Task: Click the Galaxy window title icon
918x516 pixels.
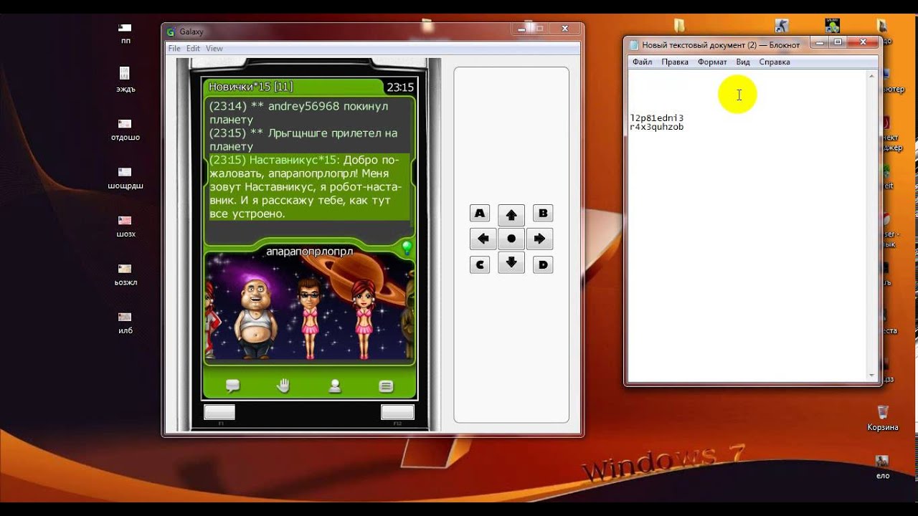Action: (171, 32)
